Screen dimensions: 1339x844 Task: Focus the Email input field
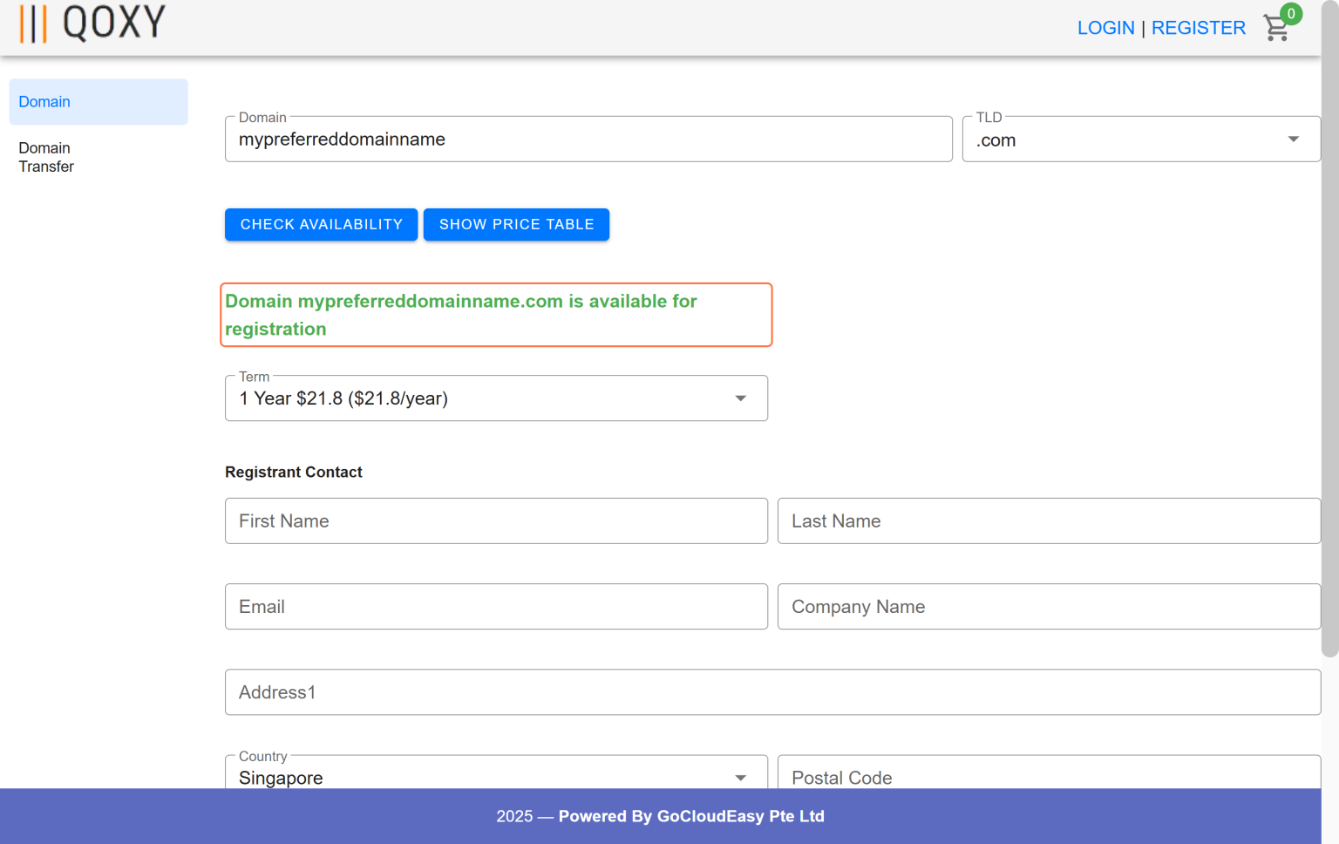pyautogui.click(x=496, y=607)
